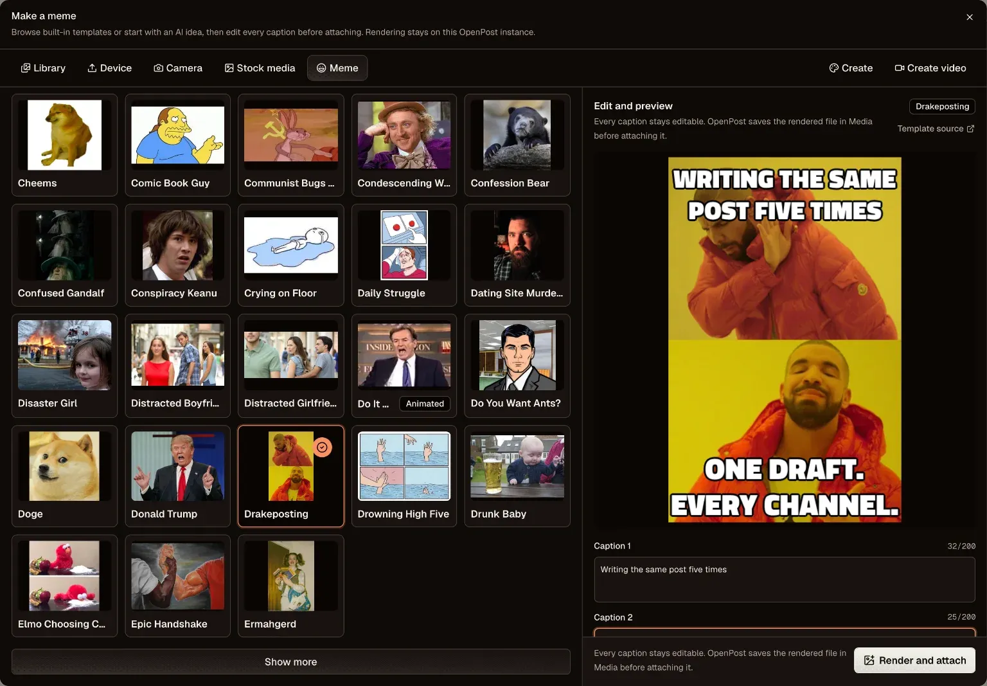This screenshot has width=987, height=686.
Task: Choose the Comic Book Guy template
Action: (177, 145)
